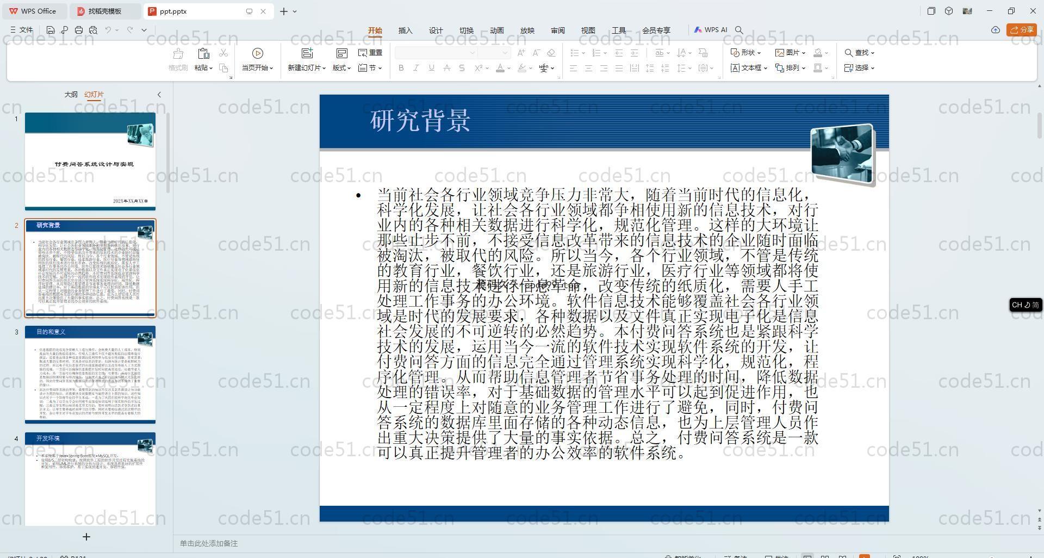Toggle align text left
Viewport: 1044px width, 558px height.
[x=573, y=68]
